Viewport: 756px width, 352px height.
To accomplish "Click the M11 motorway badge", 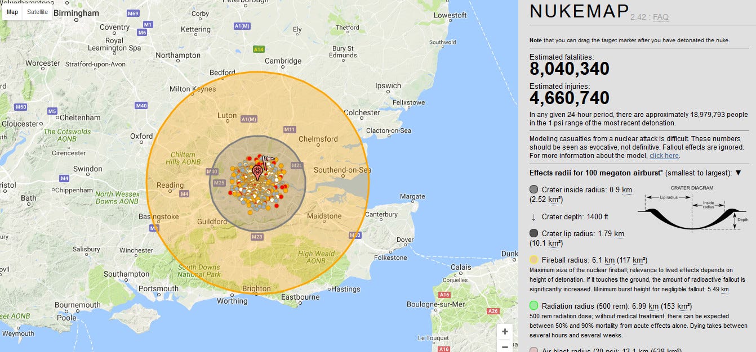I will pos(290,129).
